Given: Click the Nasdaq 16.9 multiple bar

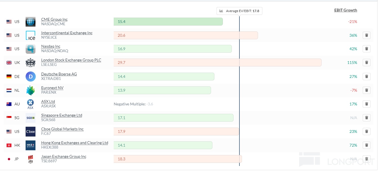Looking at the screenshot, I should point(172,49).
